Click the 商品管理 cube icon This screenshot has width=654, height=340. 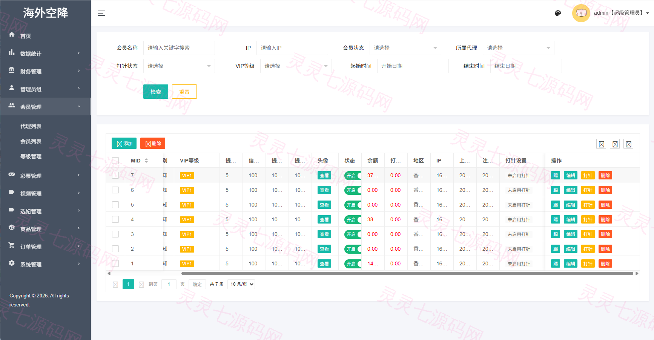12,228
